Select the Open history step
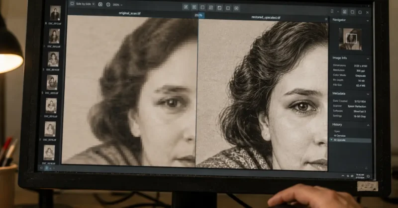 [x=337, y=131]
